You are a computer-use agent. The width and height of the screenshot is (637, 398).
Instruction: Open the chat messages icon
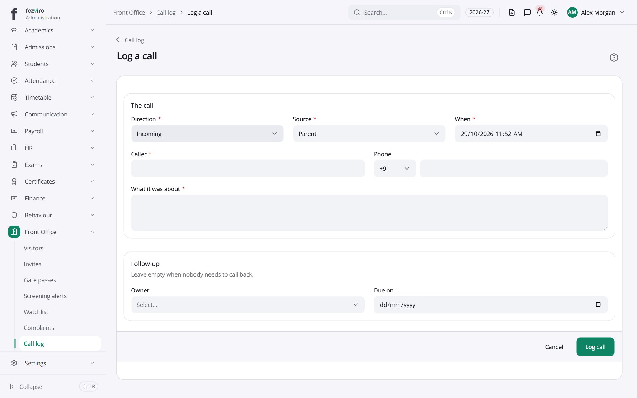coord(527,12)
